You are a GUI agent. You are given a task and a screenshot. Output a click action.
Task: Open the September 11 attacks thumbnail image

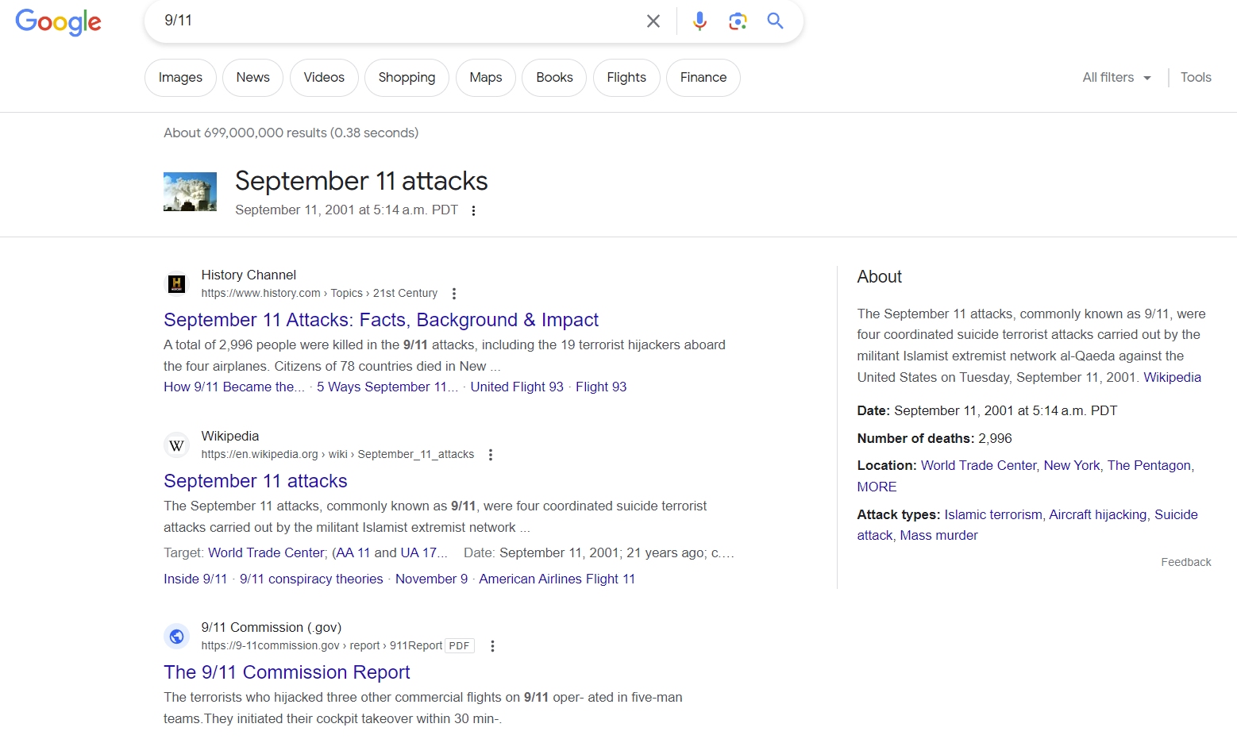[x=190, y=192]
